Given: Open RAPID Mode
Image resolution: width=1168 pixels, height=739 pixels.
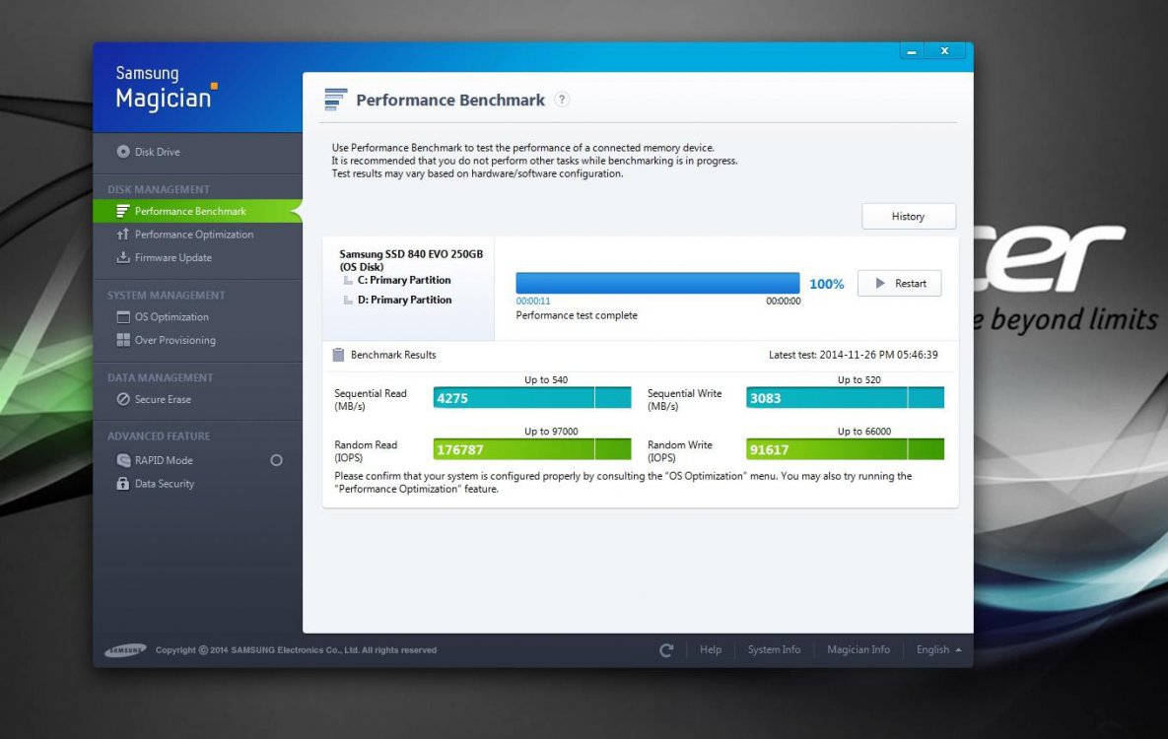Looking at the screenshot, I should [164, 460].
